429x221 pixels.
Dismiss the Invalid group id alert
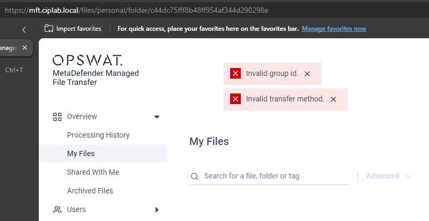[307, 74]
